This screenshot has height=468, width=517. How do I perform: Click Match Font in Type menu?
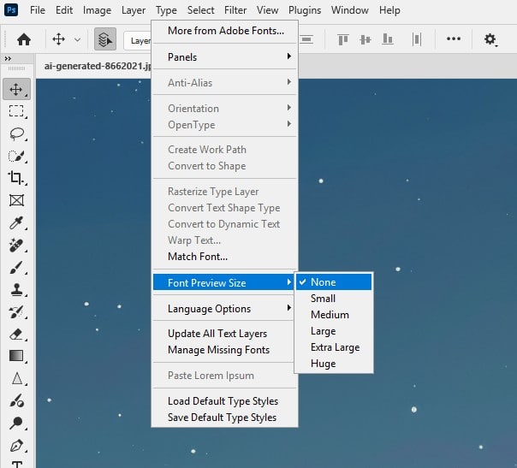(x=198, y=257)
